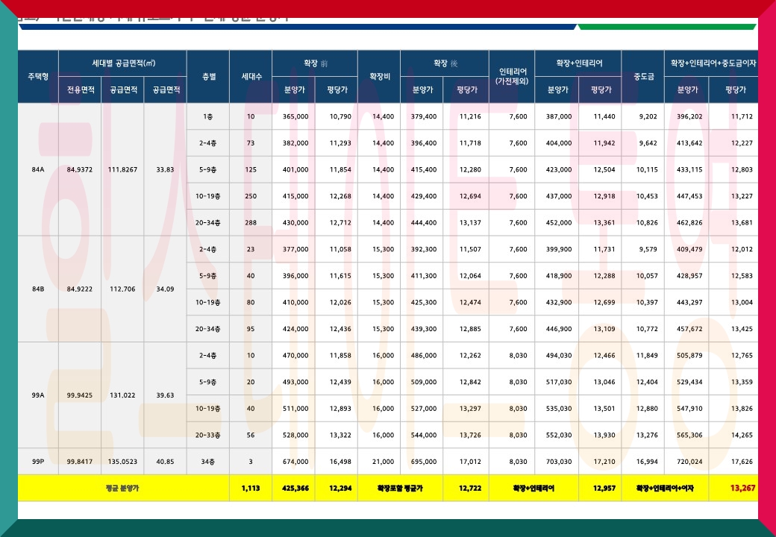Click household count 56

(x=251, y=435)
